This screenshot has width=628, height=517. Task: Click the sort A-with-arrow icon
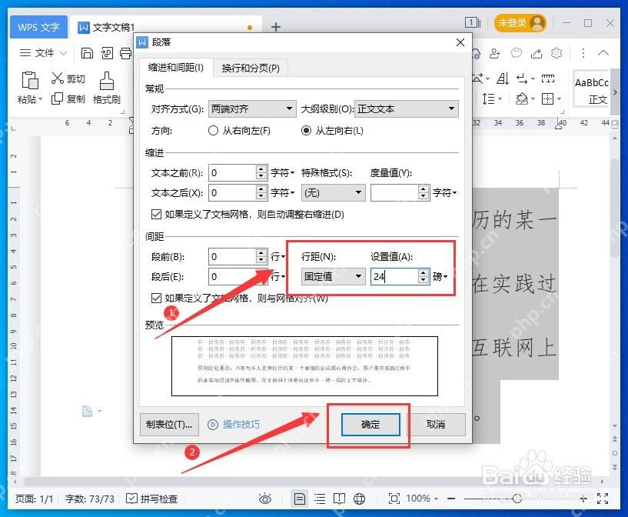[503, 78]
